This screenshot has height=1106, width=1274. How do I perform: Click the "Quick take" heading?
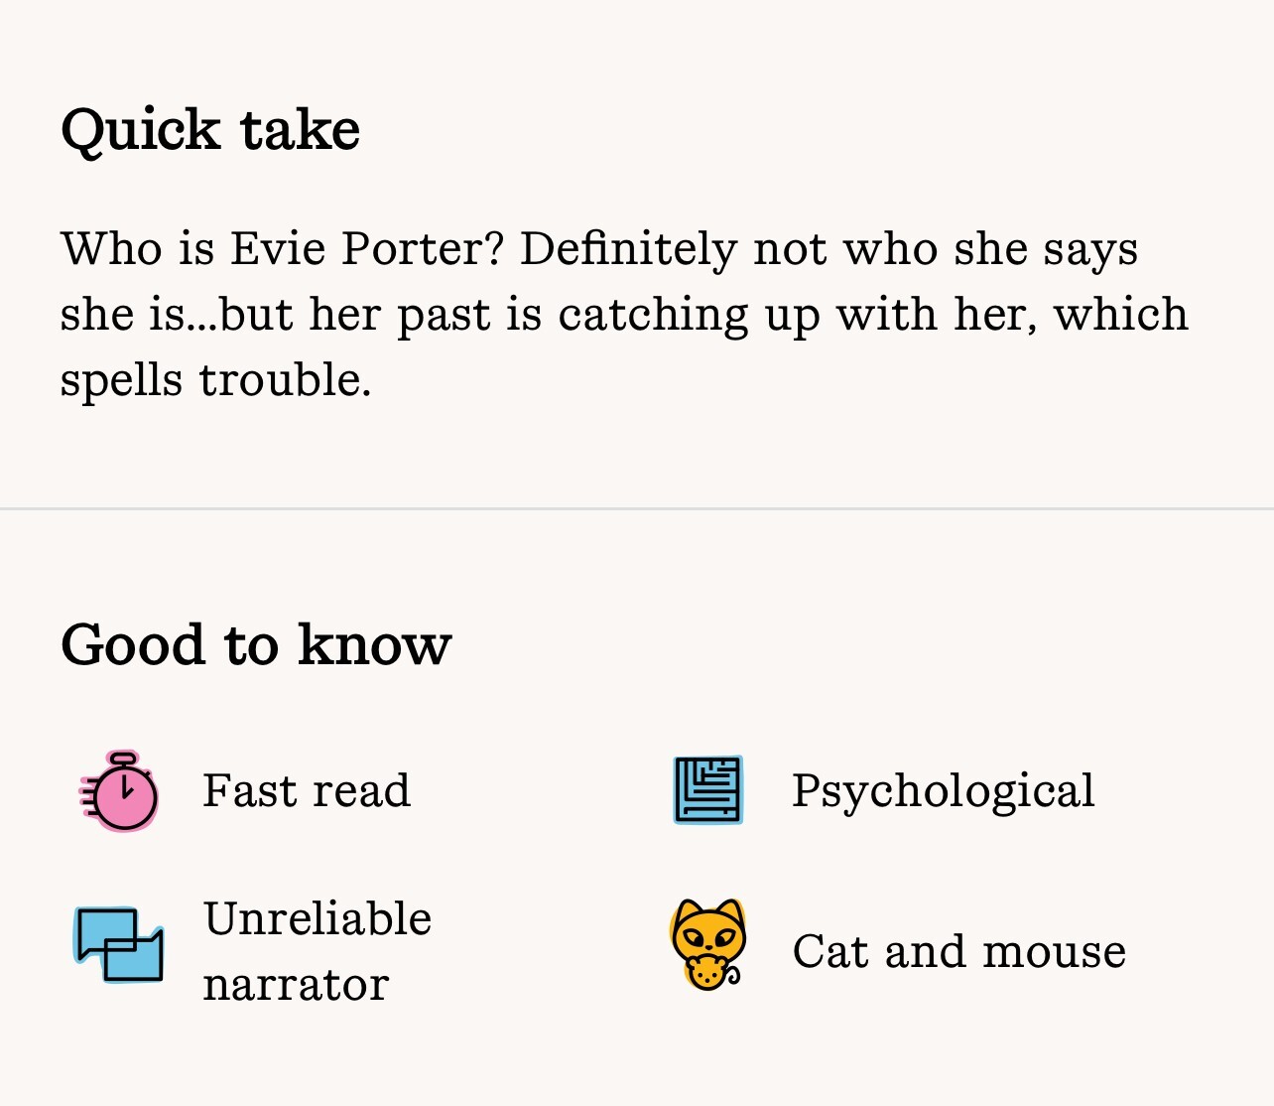coord(210,130)
